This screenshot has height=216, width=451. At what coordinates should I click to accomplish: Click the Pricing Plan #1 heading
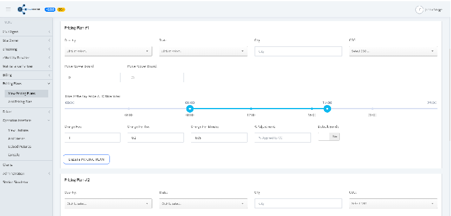(x=77, y=28)
